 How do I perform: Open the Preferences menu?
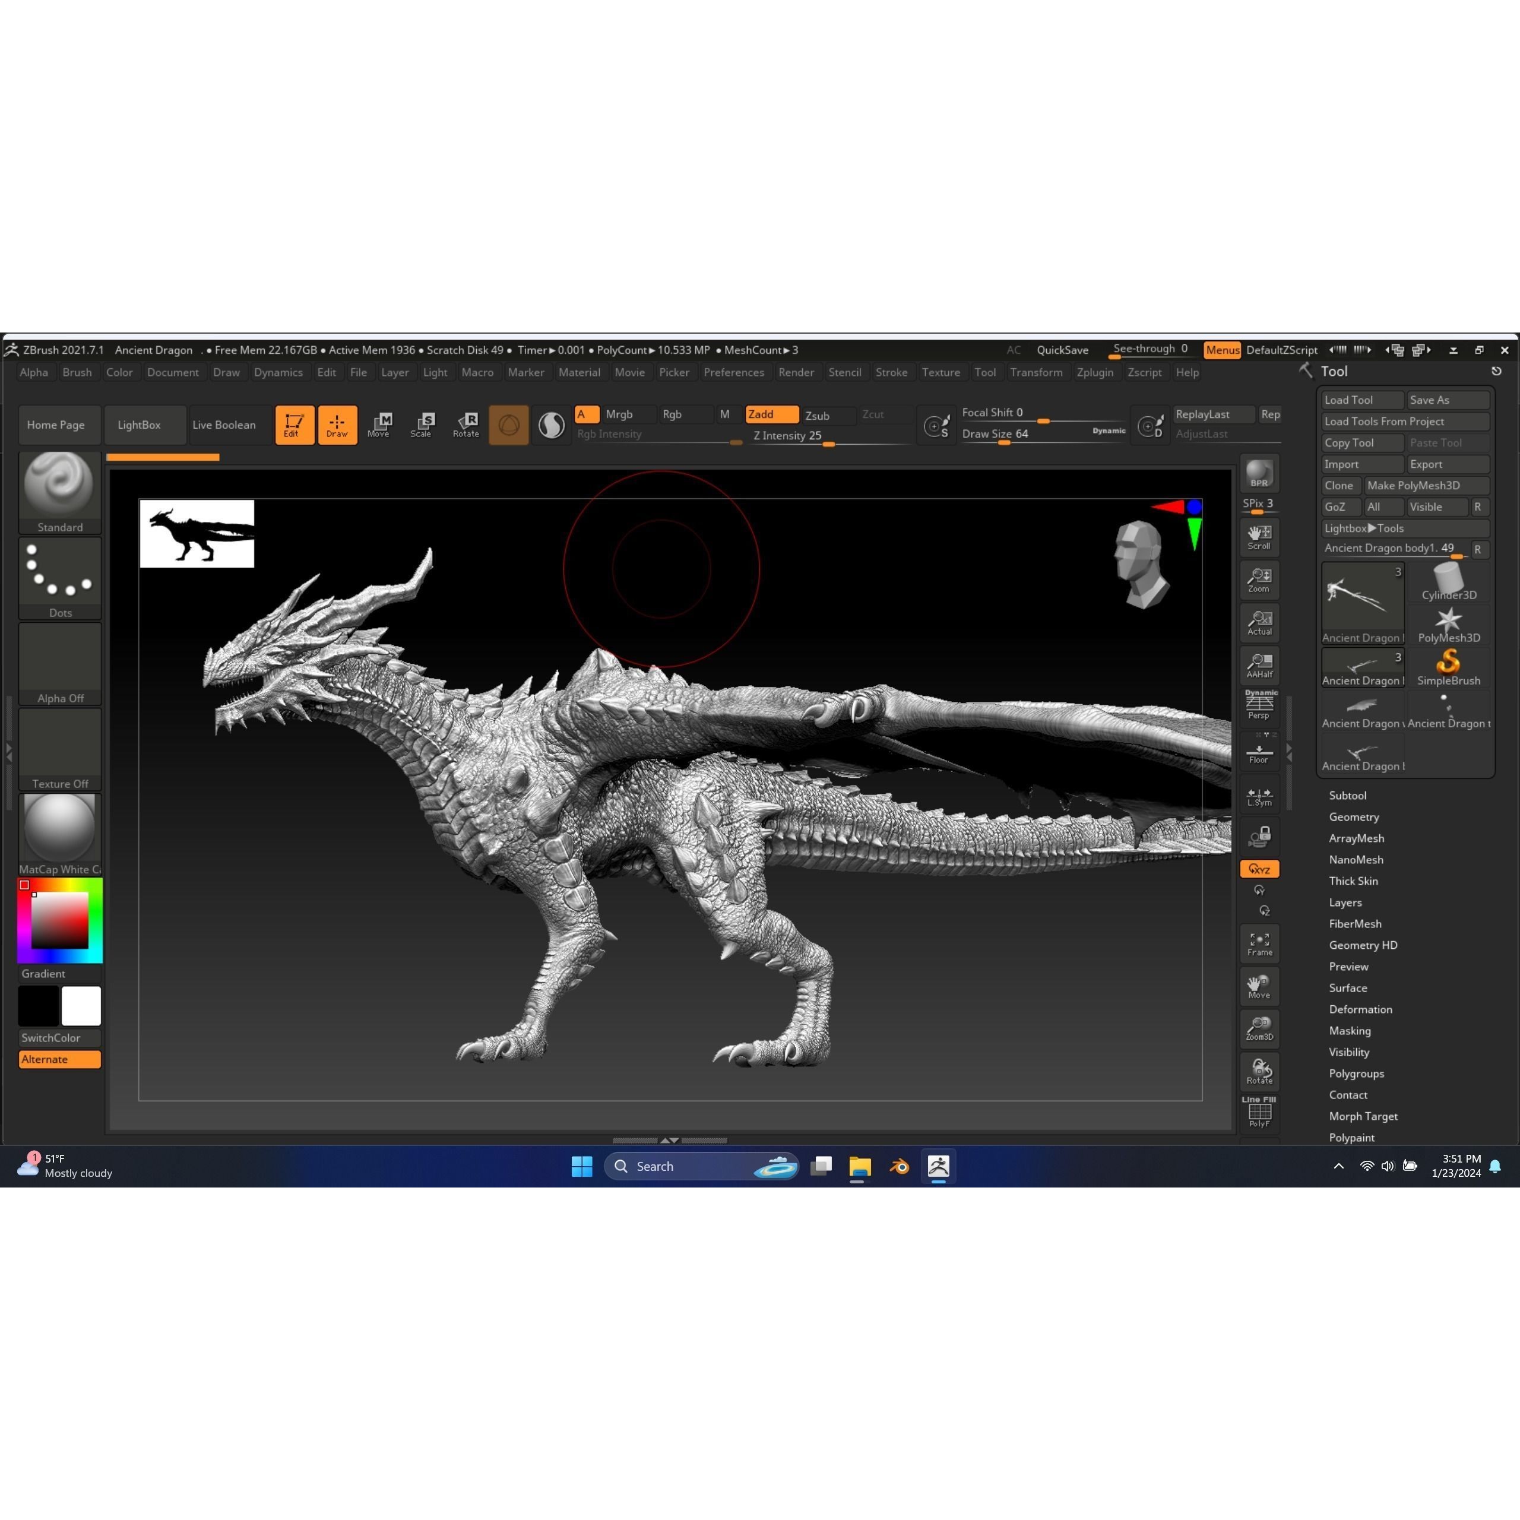point(733,372)
